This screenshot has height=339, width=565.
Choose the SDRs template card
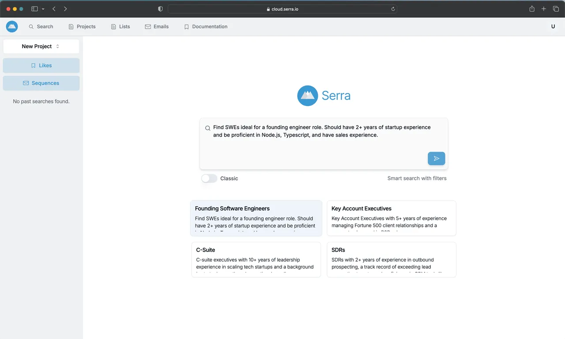pyautogui.click(x=392, y=260)
